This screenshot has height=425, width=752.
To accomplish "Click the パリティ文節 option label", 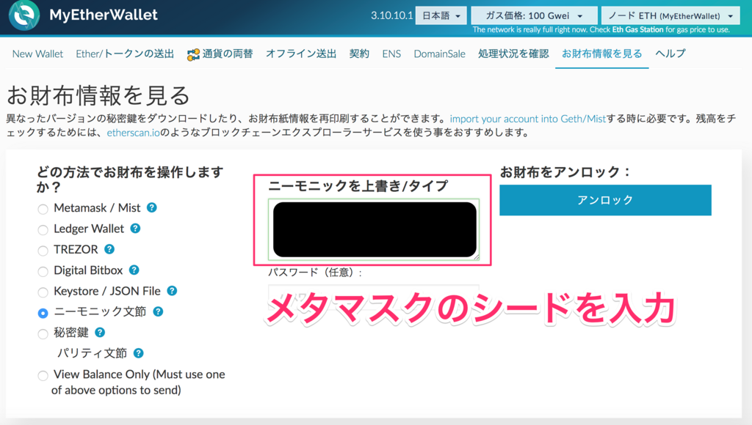I will (92, 353).
